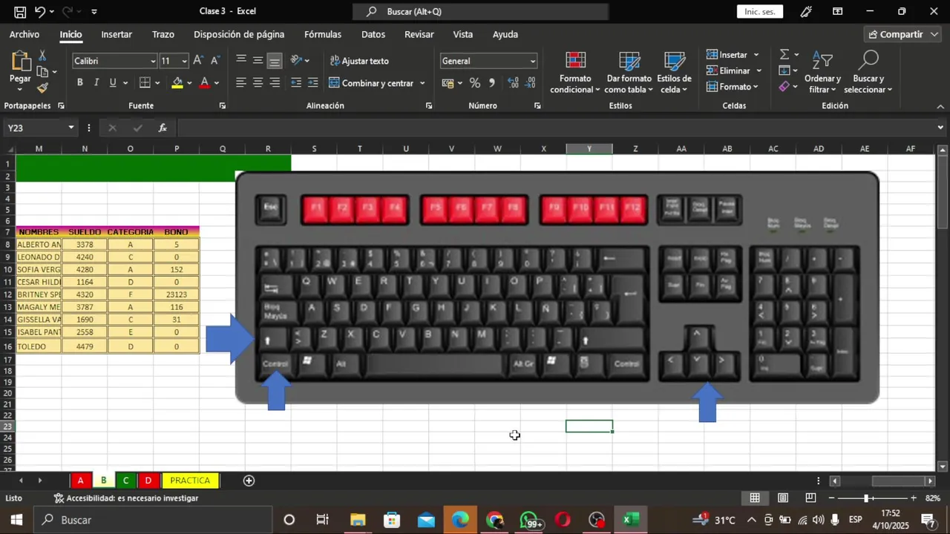Click the Orientation text rotation icon

pyautogui.click(x=297, y=61)
